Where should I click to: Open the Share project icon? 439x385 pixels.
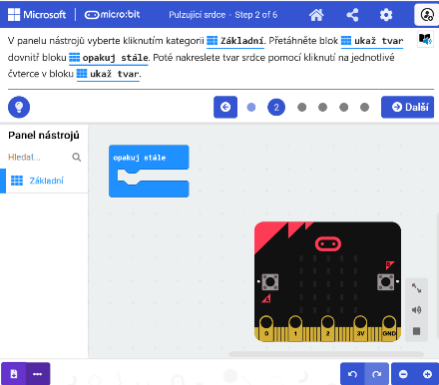coord(352,15)
